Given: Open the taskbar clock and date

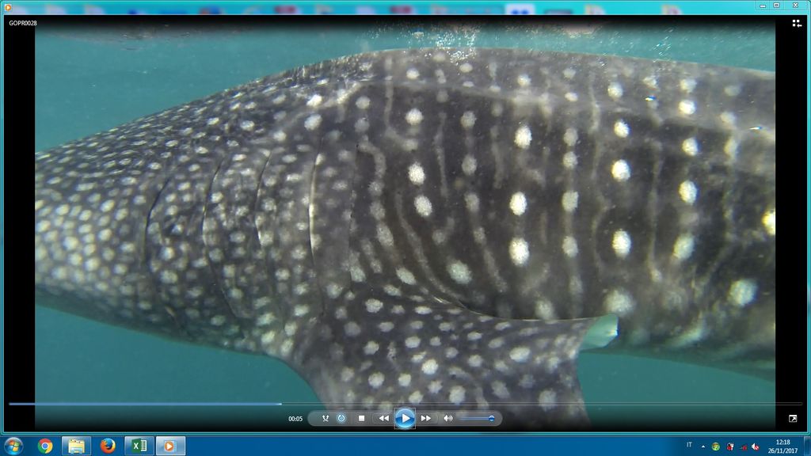Looking at the screenshot, I should (782, 446).
